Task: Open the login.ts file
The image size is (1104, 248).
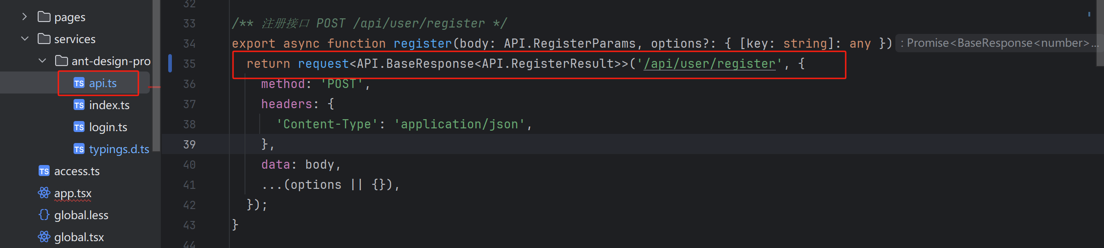Action: coord(108,127)
